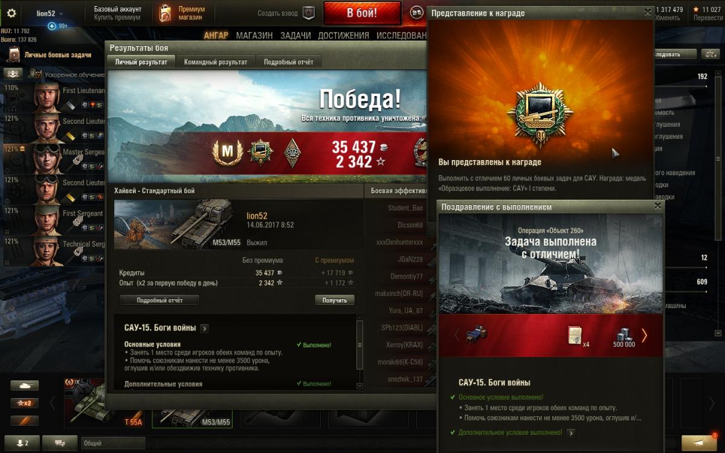Image resolution: width=725 pixels, height=453 pixels.
Task: Expand Дополнительное условие выполнено details arrow
Action: (570, 432)
